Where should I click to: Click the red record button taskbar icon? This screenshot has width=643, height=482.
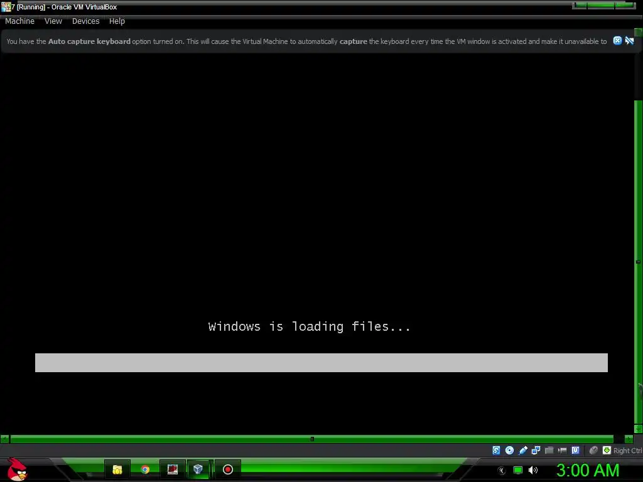[227, 469]
